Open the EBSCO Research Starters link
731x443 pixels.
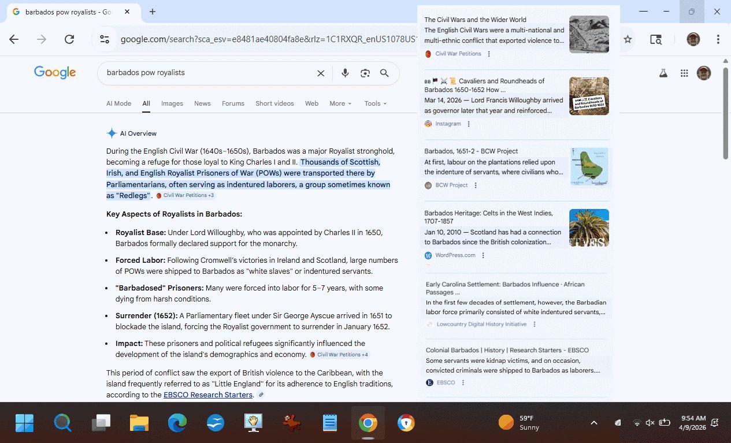tap(208, 395)
